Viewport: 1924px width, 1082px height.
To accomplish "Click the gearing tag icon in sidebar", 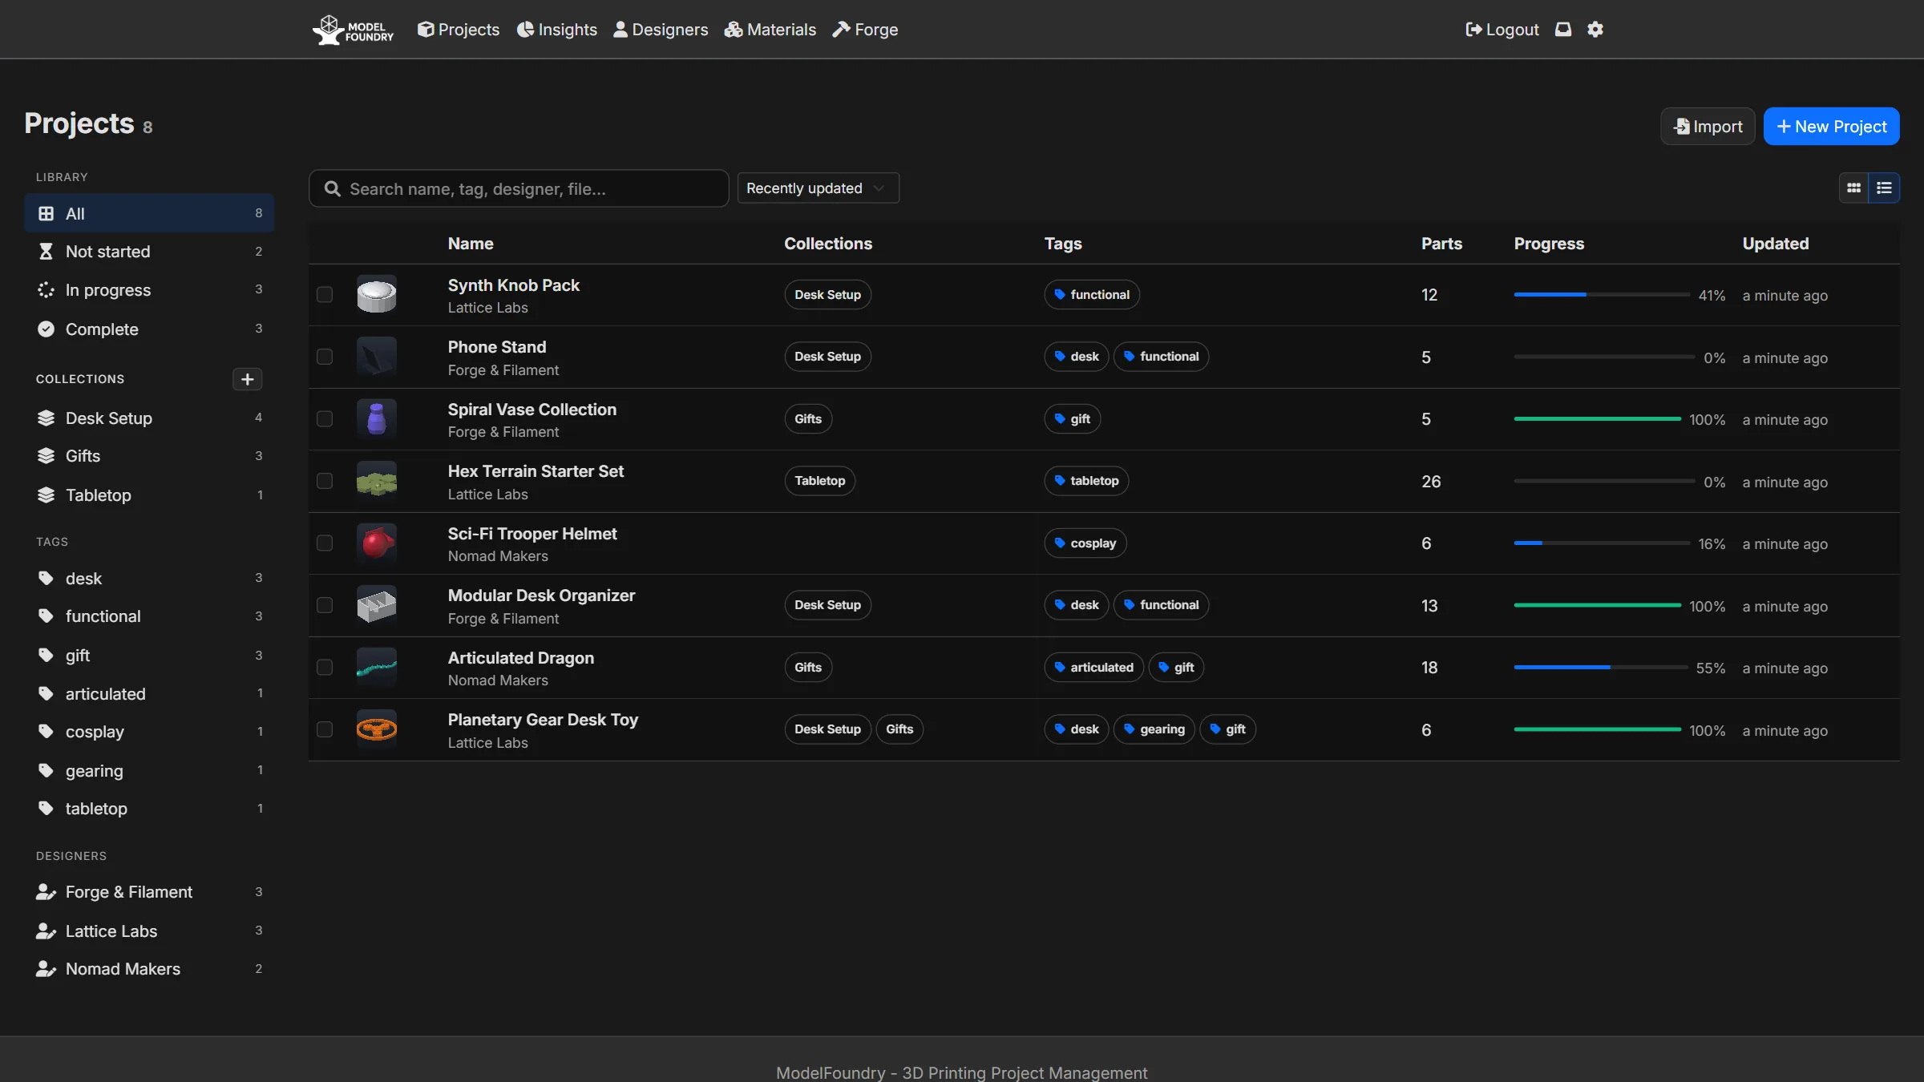I will coord(46,771).
